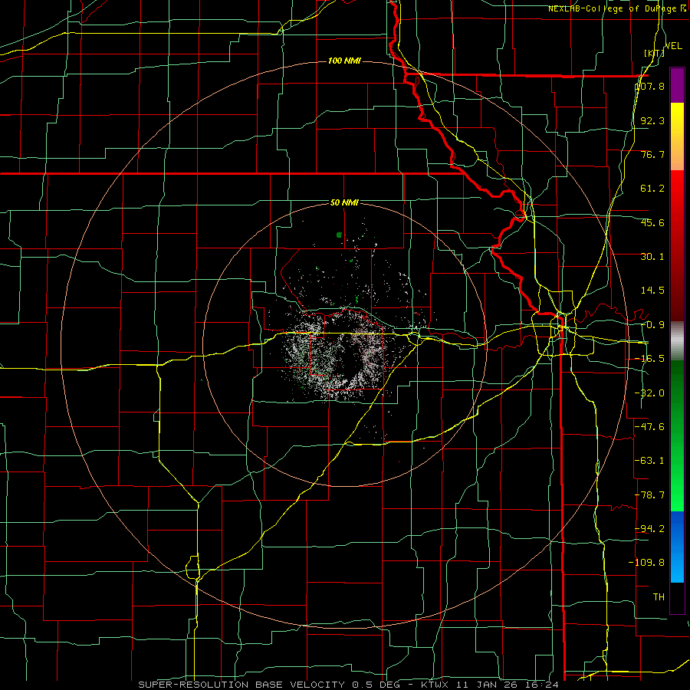
Task: Click the green velocity blob north of radar
Action: click(340, 235)
